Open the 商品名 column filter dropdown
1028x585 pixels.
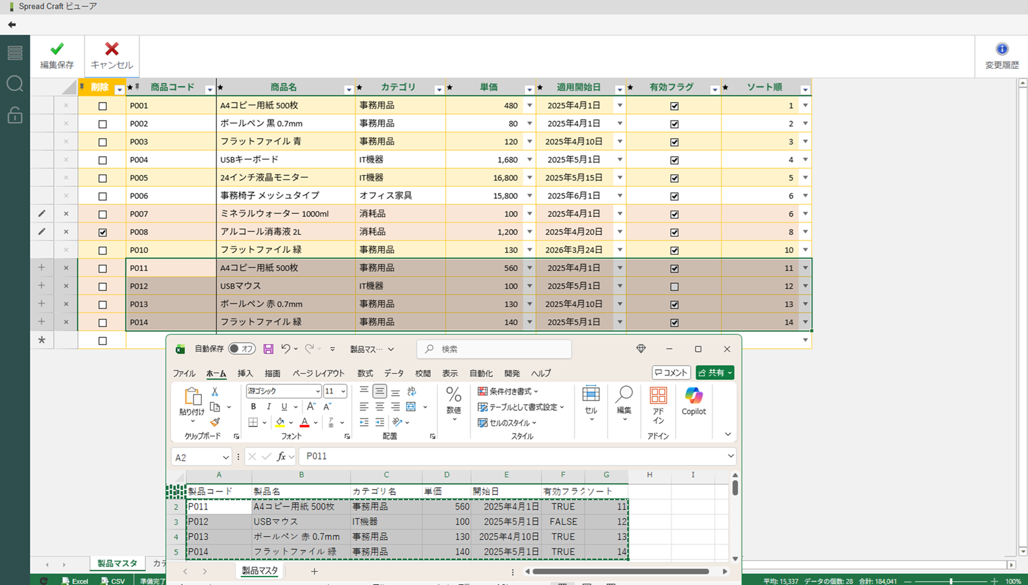click(x=348, y=88)
